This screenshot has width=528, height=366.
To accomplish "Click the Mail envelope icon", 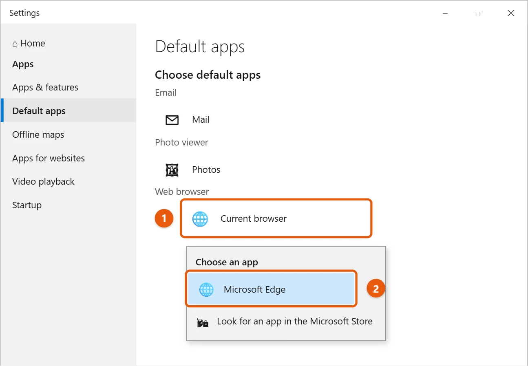I will pos(172,120).
